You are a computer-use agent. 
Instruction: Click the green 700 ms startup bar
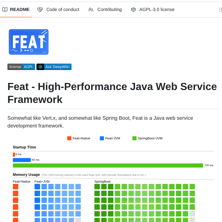click(108, 166)
